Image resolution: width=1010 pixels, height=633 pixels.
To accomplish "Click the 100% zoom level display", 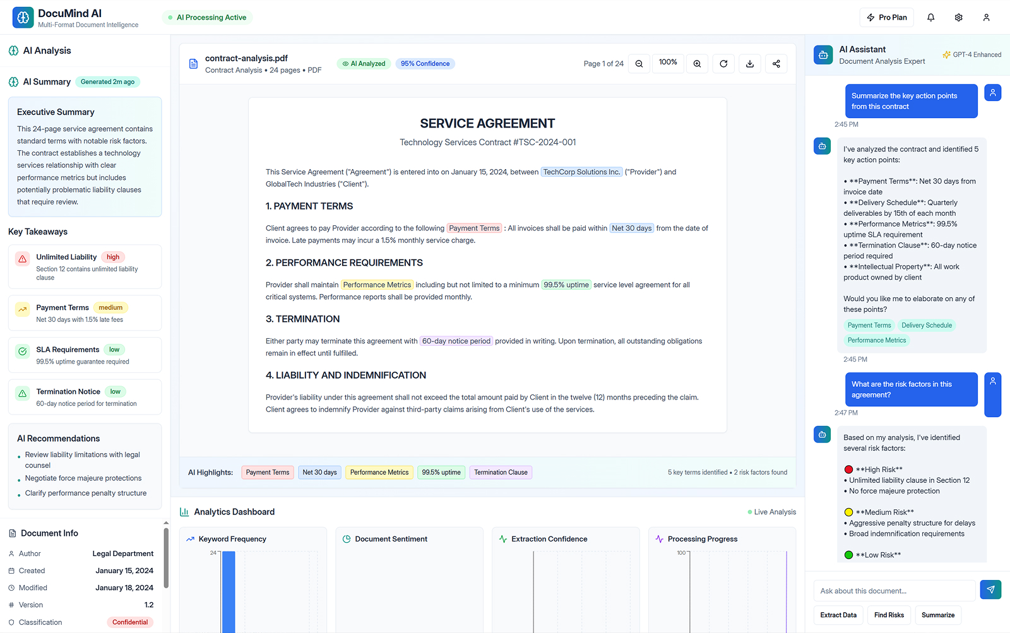I will pyautogui.click(x=668, y=62).
